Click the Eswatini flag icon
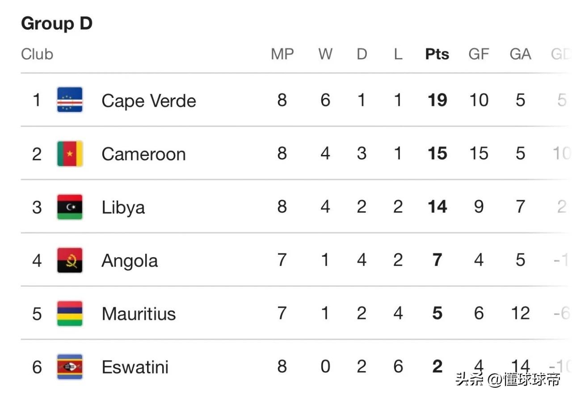Viewport: 572px width, 398px height. pyautogui.click(x=70, y=367)
